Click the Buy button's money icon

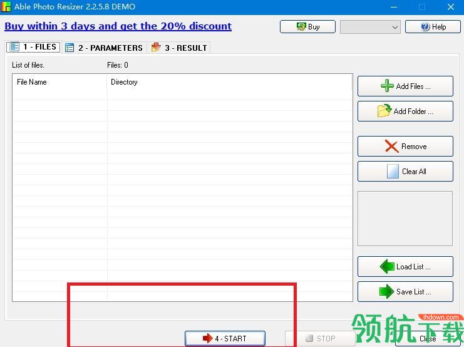pos(301,27)
